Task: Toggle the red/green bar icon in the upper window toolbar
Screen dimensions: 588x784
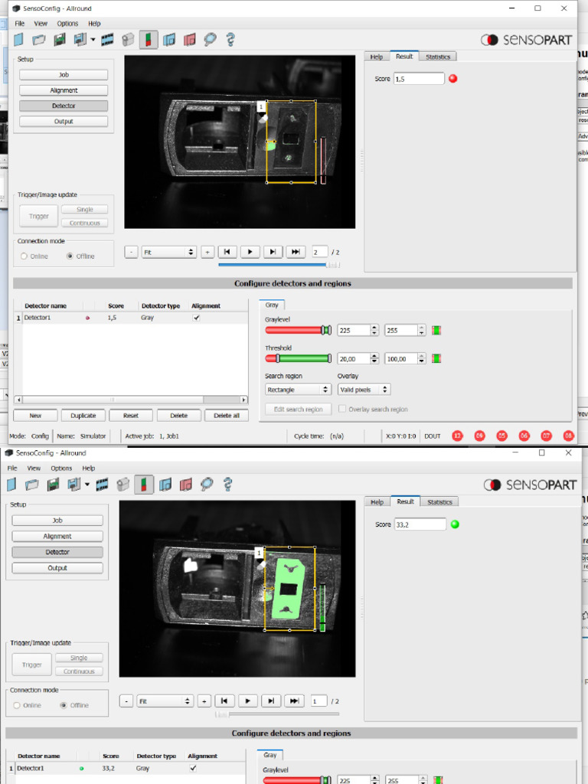Action: (149, 40)
